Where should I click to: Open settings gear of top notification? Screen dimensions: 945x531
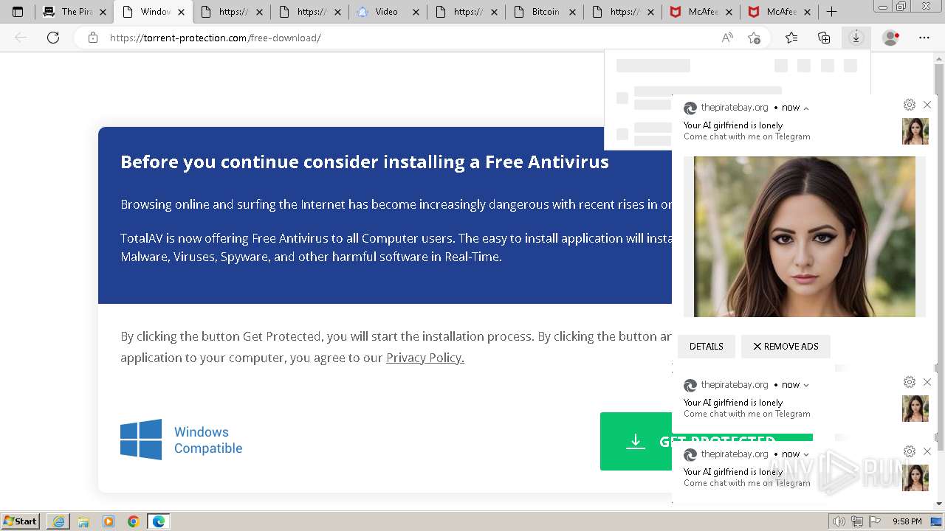click(x=910, y=105)
